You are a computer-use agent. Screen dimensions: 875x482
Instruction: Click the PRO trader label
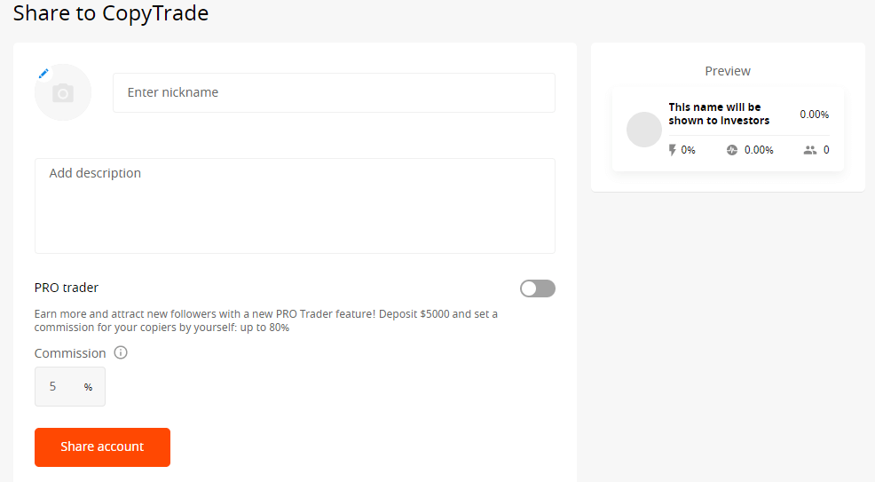point(67,288)
